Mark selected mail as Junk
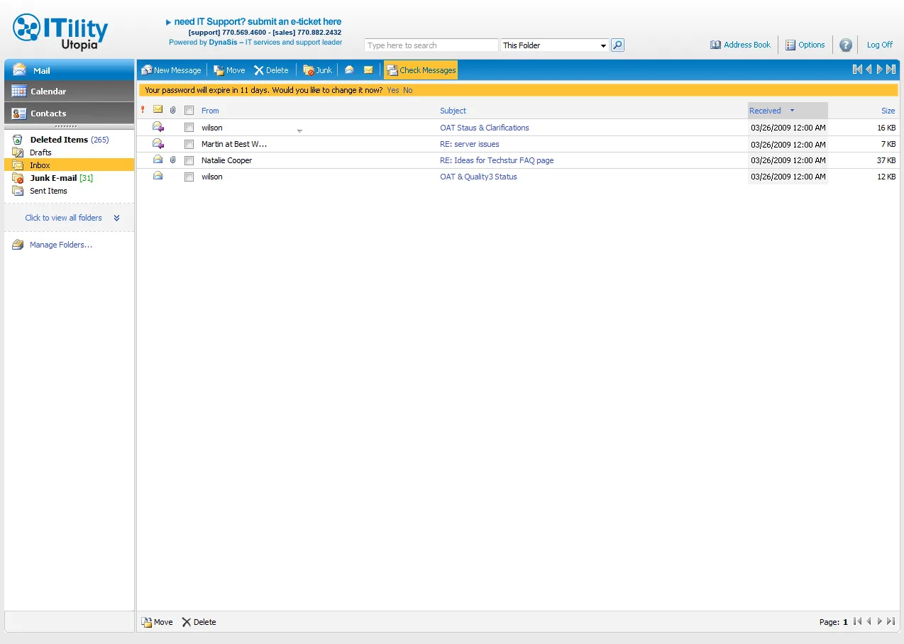Image resolution: width=904 pixels, height=644 pixels. point(317,70)
